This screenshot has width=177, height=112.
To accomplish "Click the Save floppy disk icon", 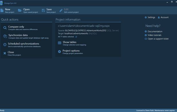I will click(x=43, y=11).
